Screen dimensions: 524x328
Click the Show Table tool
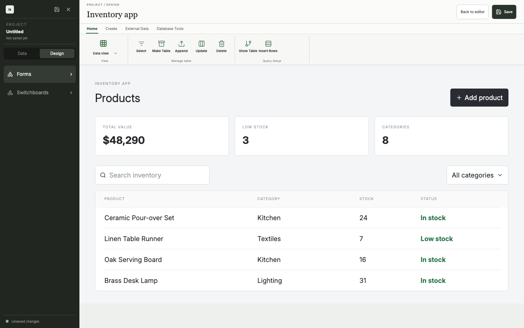248,46
